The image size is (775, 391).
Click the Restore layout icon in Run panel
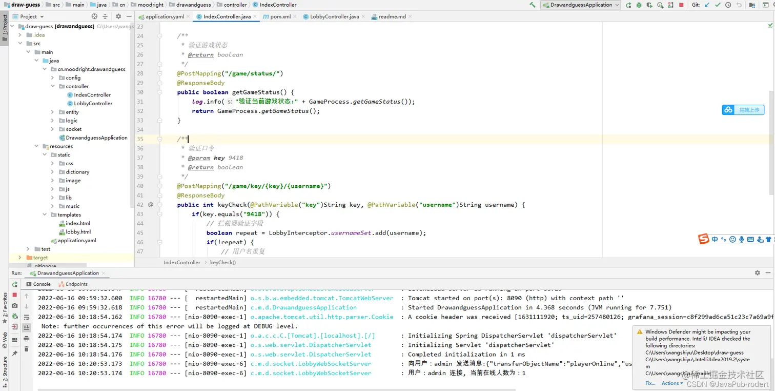pos(15,340)
